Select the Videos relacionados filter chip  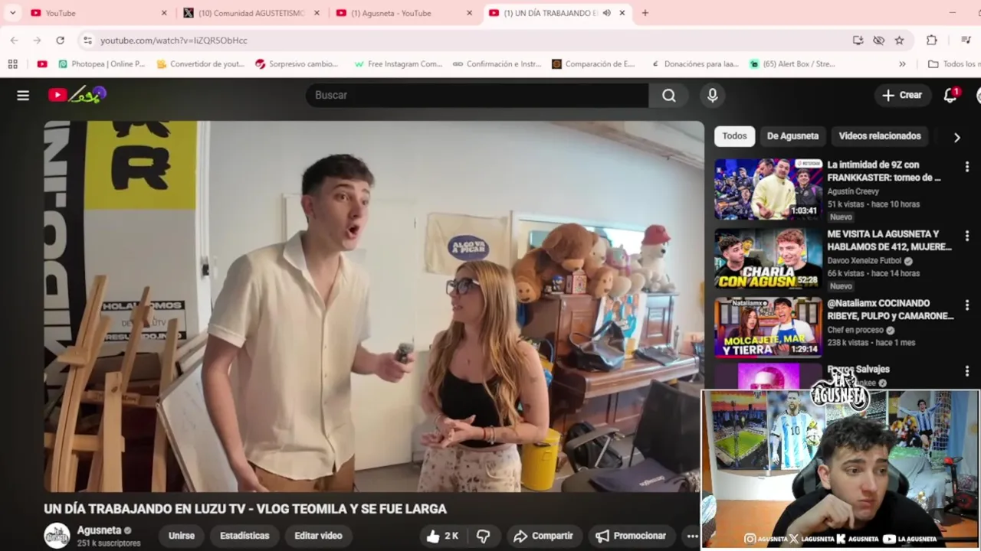coord(880,136)
